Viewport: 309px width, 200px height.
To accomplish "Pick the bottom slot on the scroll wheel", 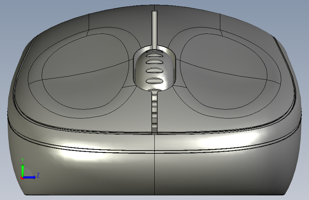I will (x=155, y=81).
